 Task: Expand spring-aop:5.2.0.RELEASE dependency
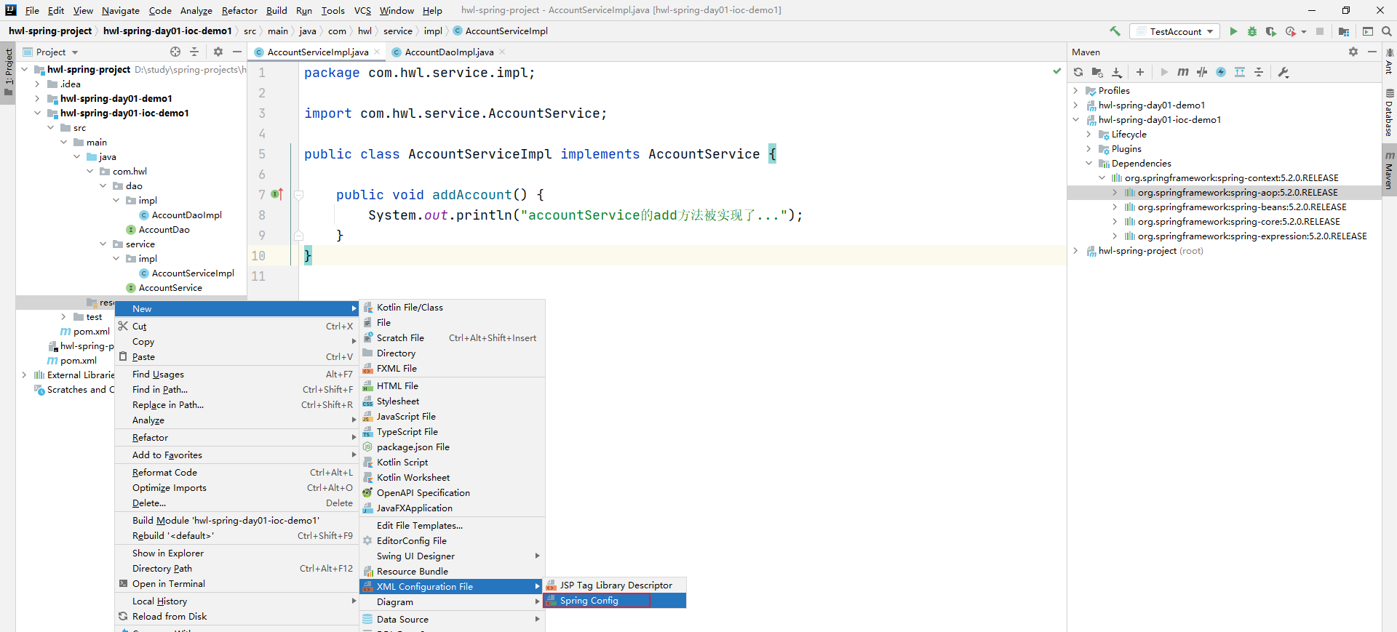[1115, 193]
